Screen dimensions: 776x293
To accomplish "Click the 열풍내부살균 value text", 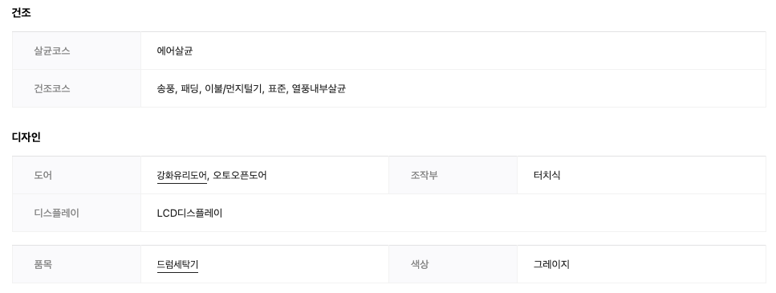I will (x=319, y=88).
